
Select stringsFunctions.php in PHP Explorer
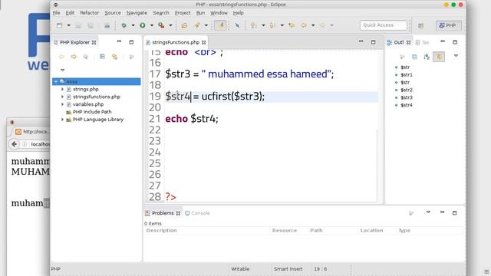coord(97,97)
